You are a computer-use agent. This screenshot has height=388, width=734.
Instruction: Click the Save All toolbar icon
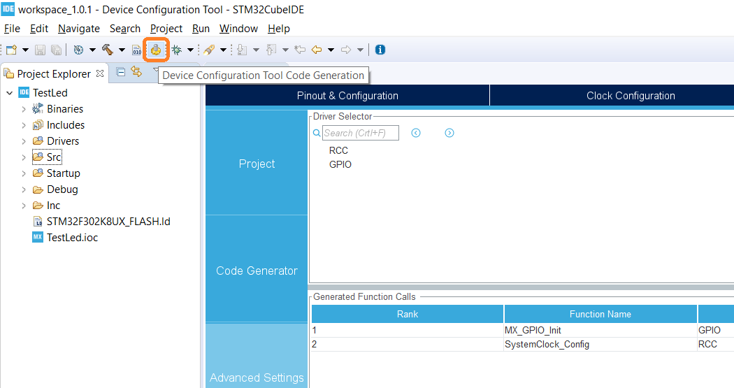pos(56,50)
